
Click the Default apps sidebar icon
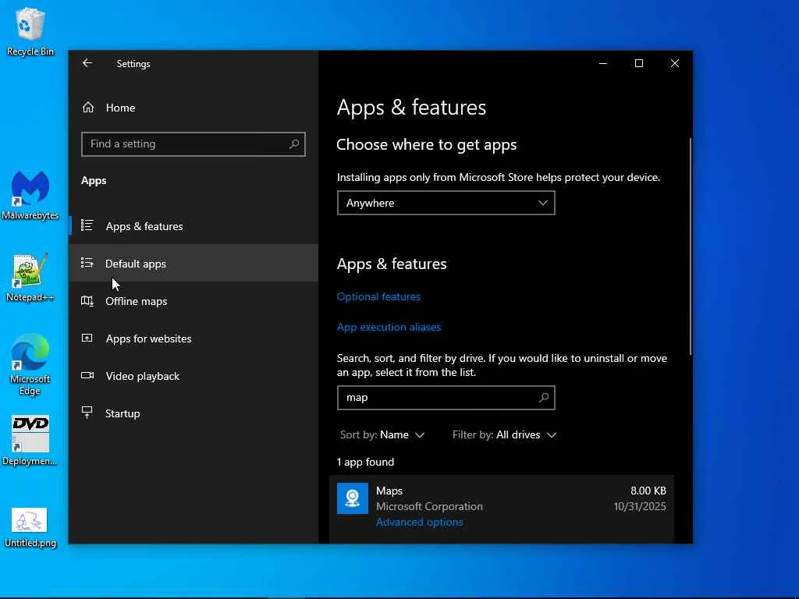point(87,264)
